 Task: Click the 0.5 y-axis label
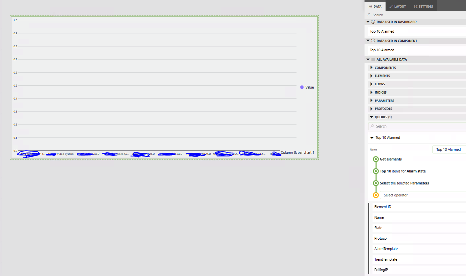click(x=15, y=86)
